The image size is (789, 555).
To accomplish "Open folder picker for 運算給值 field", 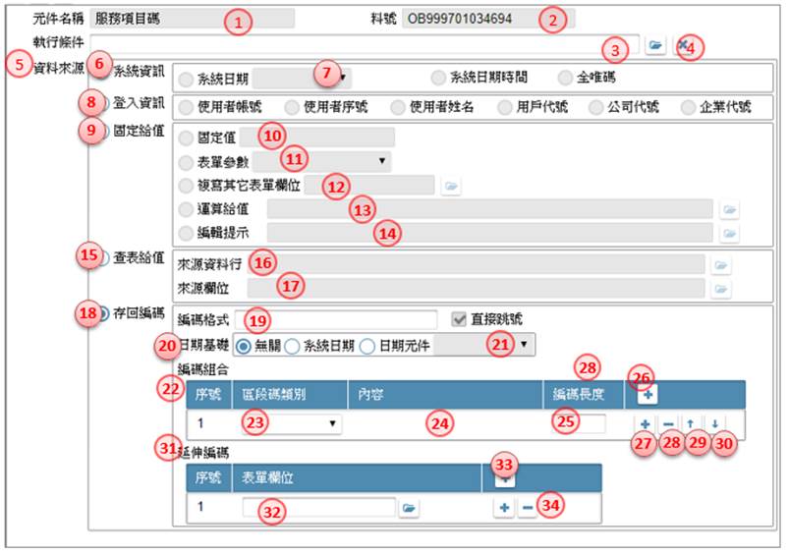I will (729, 209).
